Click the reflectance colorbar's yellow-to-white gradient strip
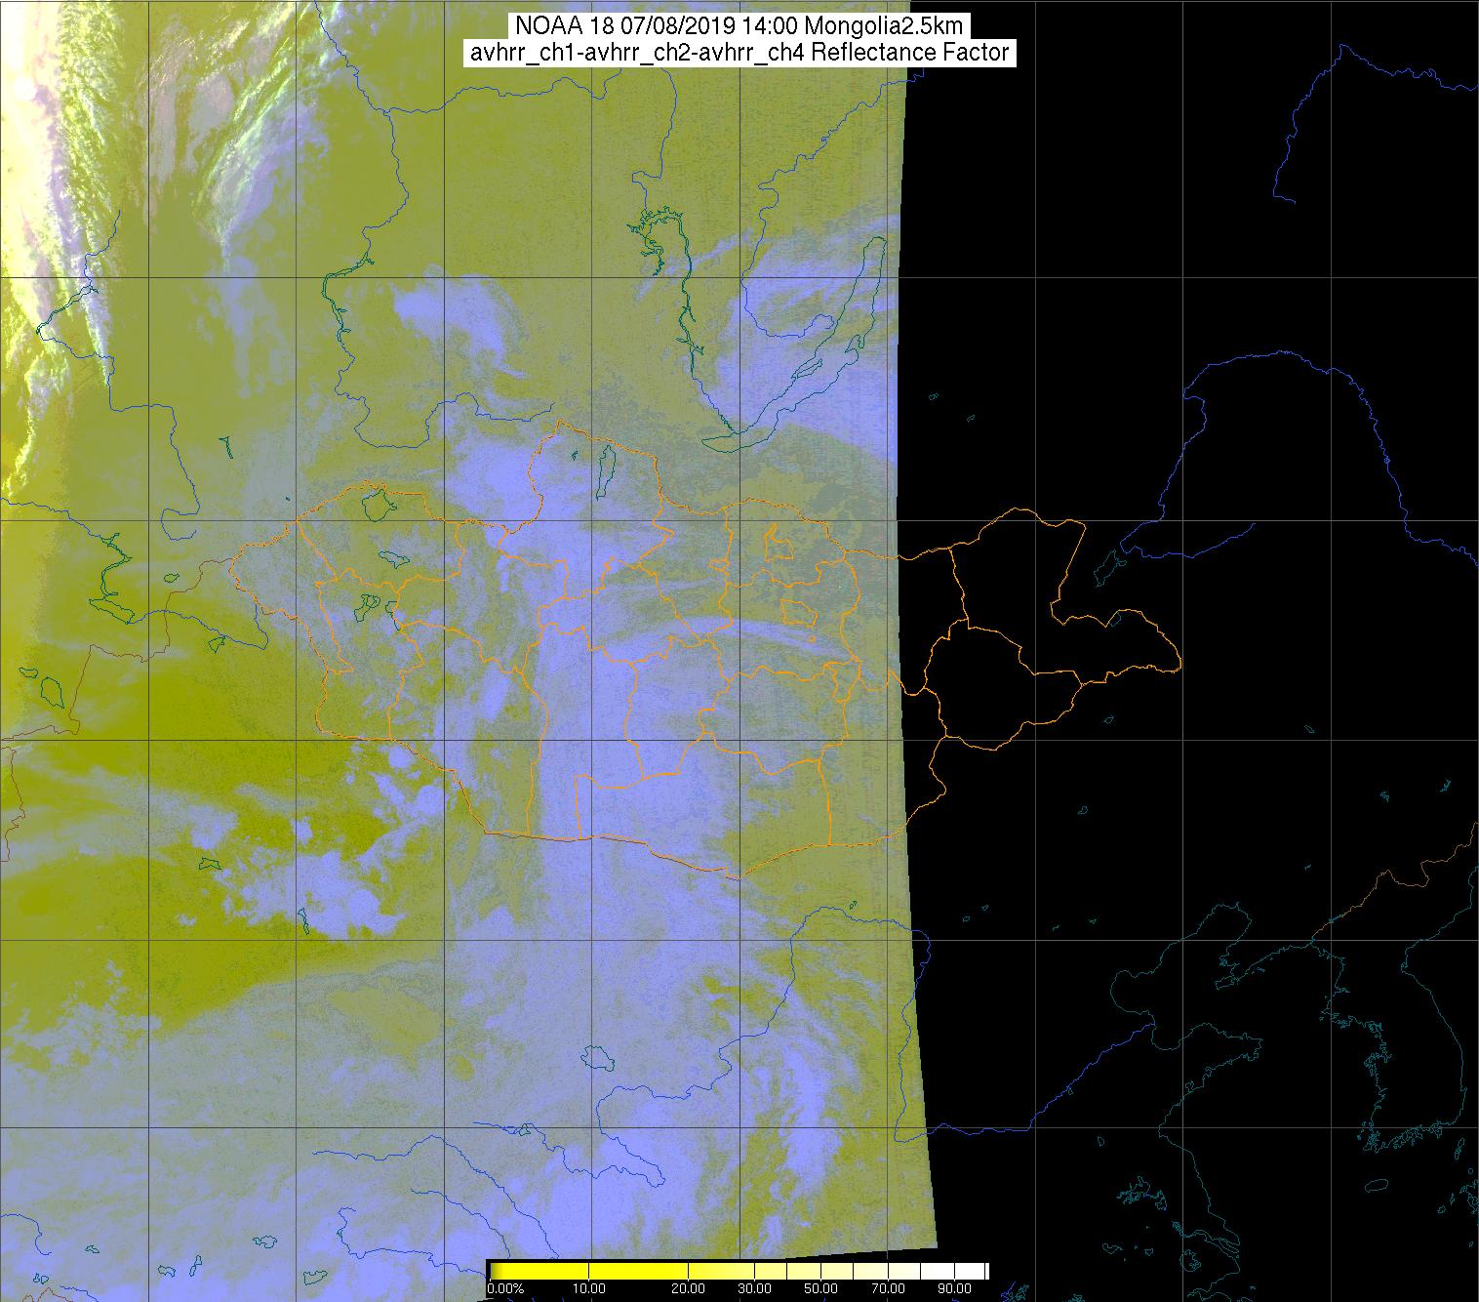The width and height of the screenshot is (1479, 1302). coord(738,1271)
